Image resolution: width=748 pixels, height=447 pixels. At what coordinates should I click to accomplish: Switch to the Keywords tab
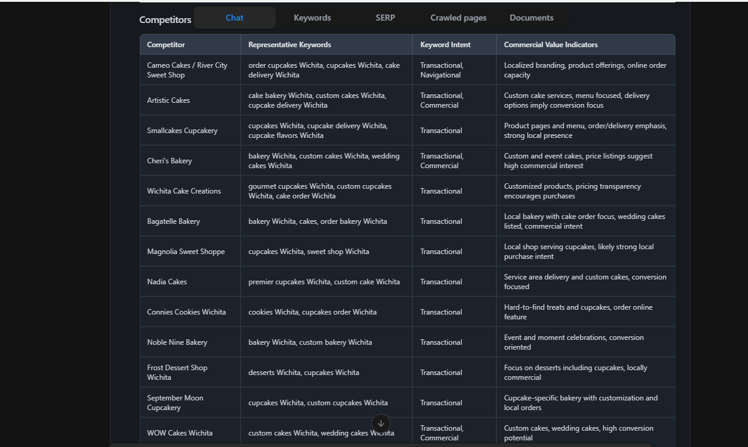coord(312,18)
